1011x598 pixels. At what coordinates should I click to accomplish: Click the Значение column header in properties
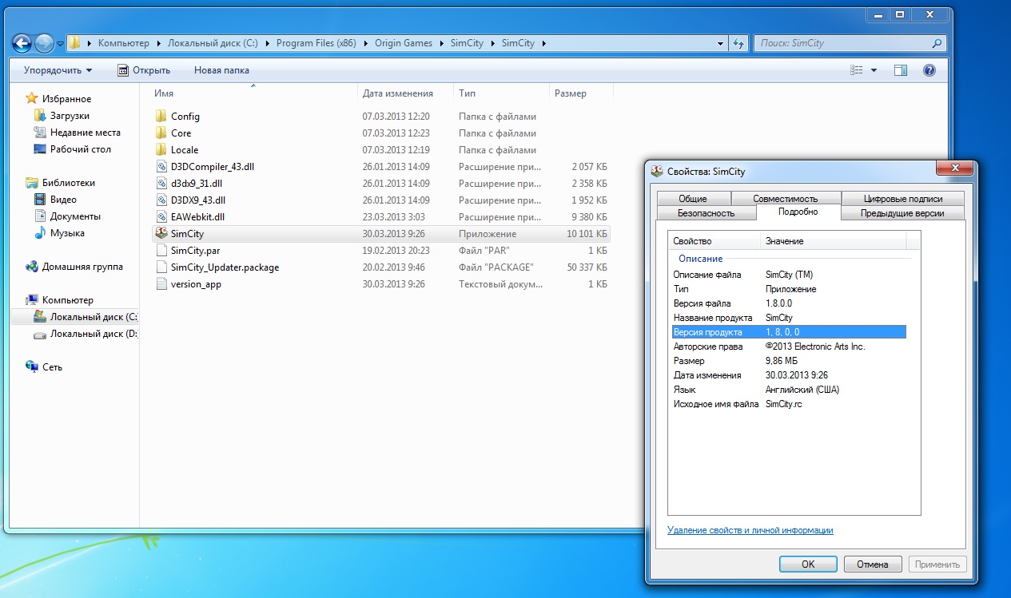click(834, 241)
